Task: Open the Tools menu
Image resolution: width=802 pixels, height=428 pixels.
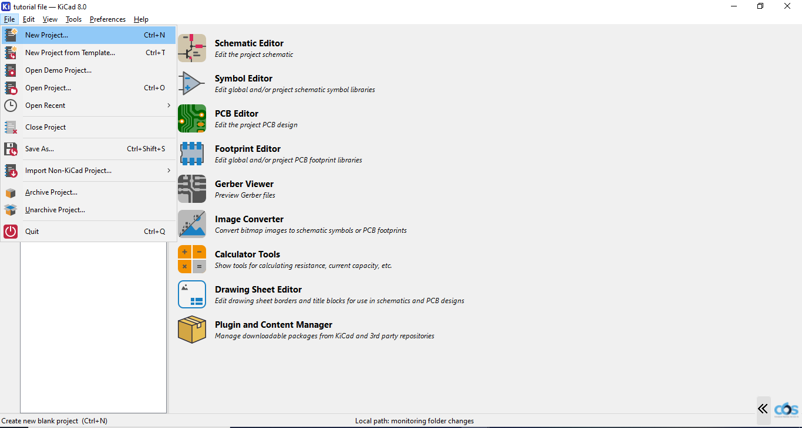Action: pyautogui.click(x=73, y=19)
